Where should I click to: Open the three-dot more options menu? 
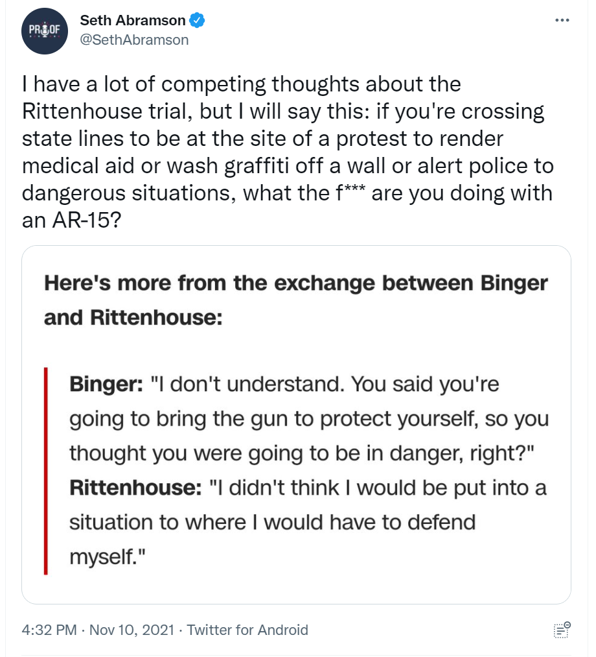tap(562, 20)
